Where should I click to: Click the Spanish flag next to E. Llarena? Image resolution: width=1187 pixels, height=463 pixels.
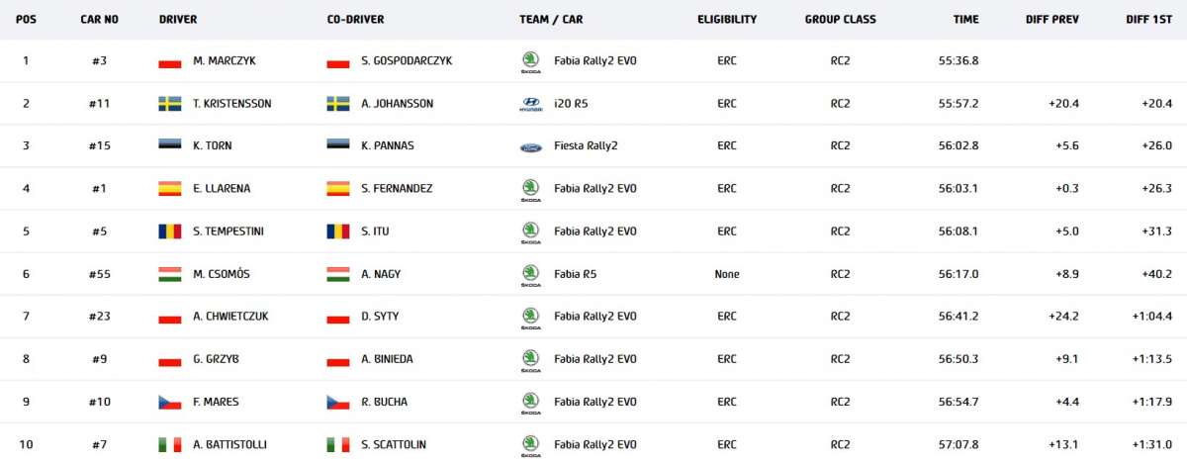[x=169, y=189]
